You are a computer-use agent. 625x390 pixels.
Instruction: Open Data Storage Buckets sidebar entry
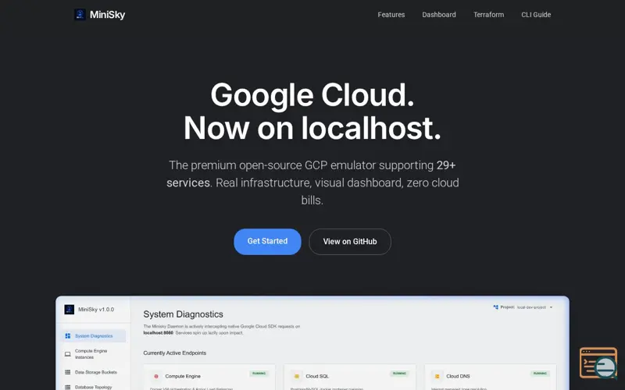pos(93,372)
